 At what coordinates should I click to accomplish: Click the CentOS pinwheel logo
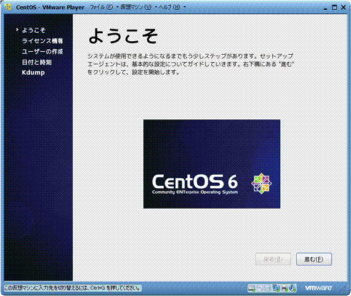[x=261, y=183]
